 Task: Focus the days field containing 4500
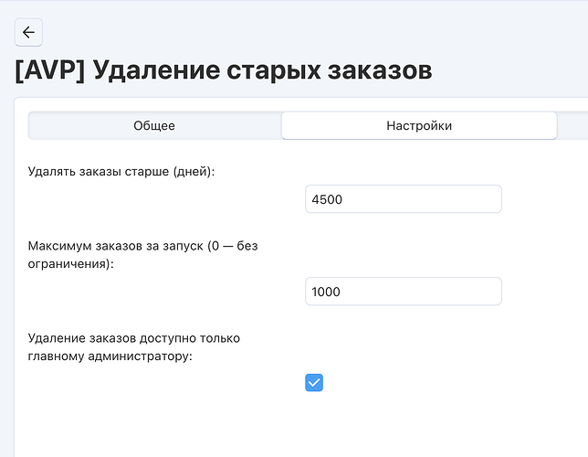tap(404, 199)
